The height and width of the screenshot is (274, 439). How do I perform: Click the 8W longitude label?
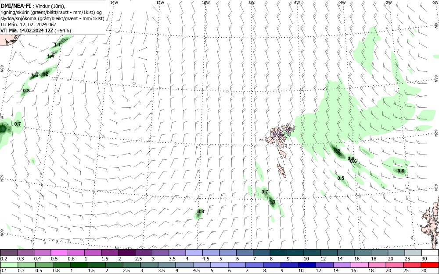coord(252,3)
